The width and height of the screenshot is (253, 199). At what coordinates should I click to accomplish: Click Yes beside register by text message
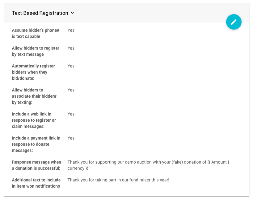tap(71, 48)
